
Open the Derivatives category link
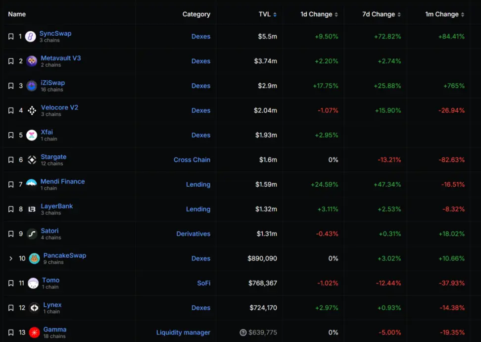(x=193, y=234)
